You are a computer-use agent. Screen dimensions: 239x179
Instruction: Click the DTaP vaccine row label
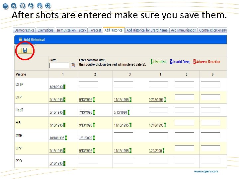click(x=19, y=84)
